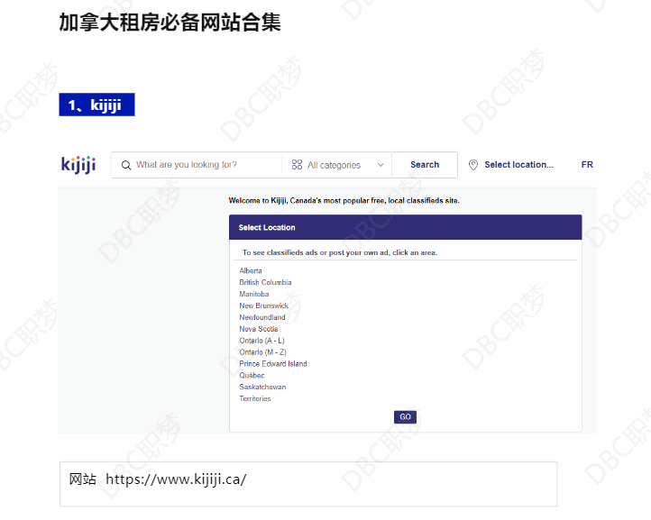Select Manitoba in the list

[253, 294]
